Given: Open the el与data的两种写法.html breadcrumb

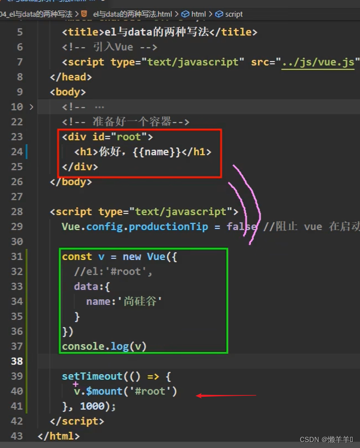Looking at the screenshot, I should tap(133, 14).
